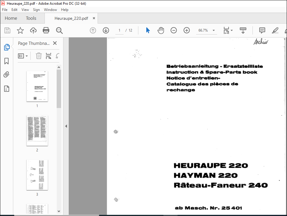The height and width of the screenshot is (216, 287).
Task: Click 'Instruction & Spare-Parts book' line
Action: (x=212, y=72)
